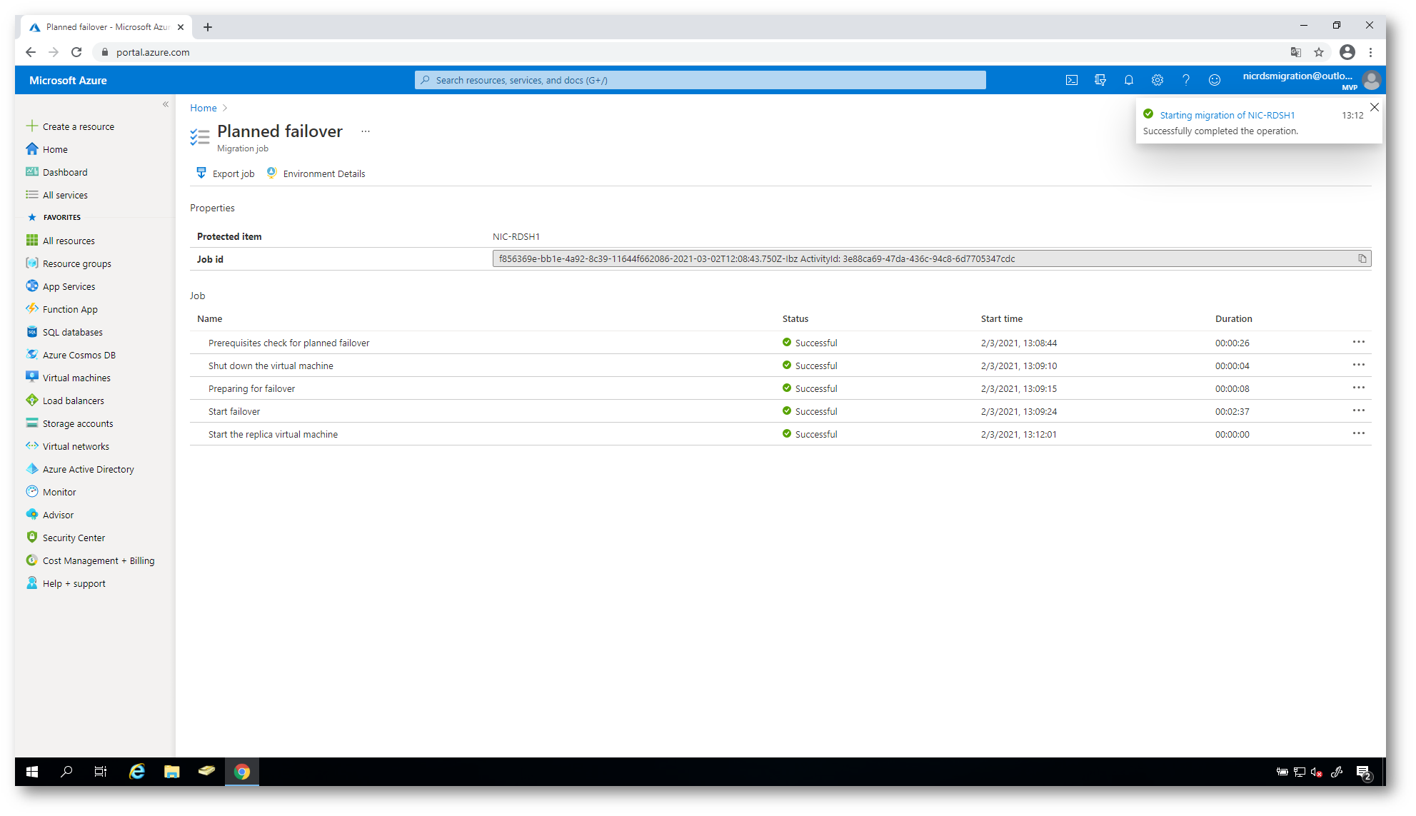Open options for Shut down virtual machine row

click(x=1358, y=365)
